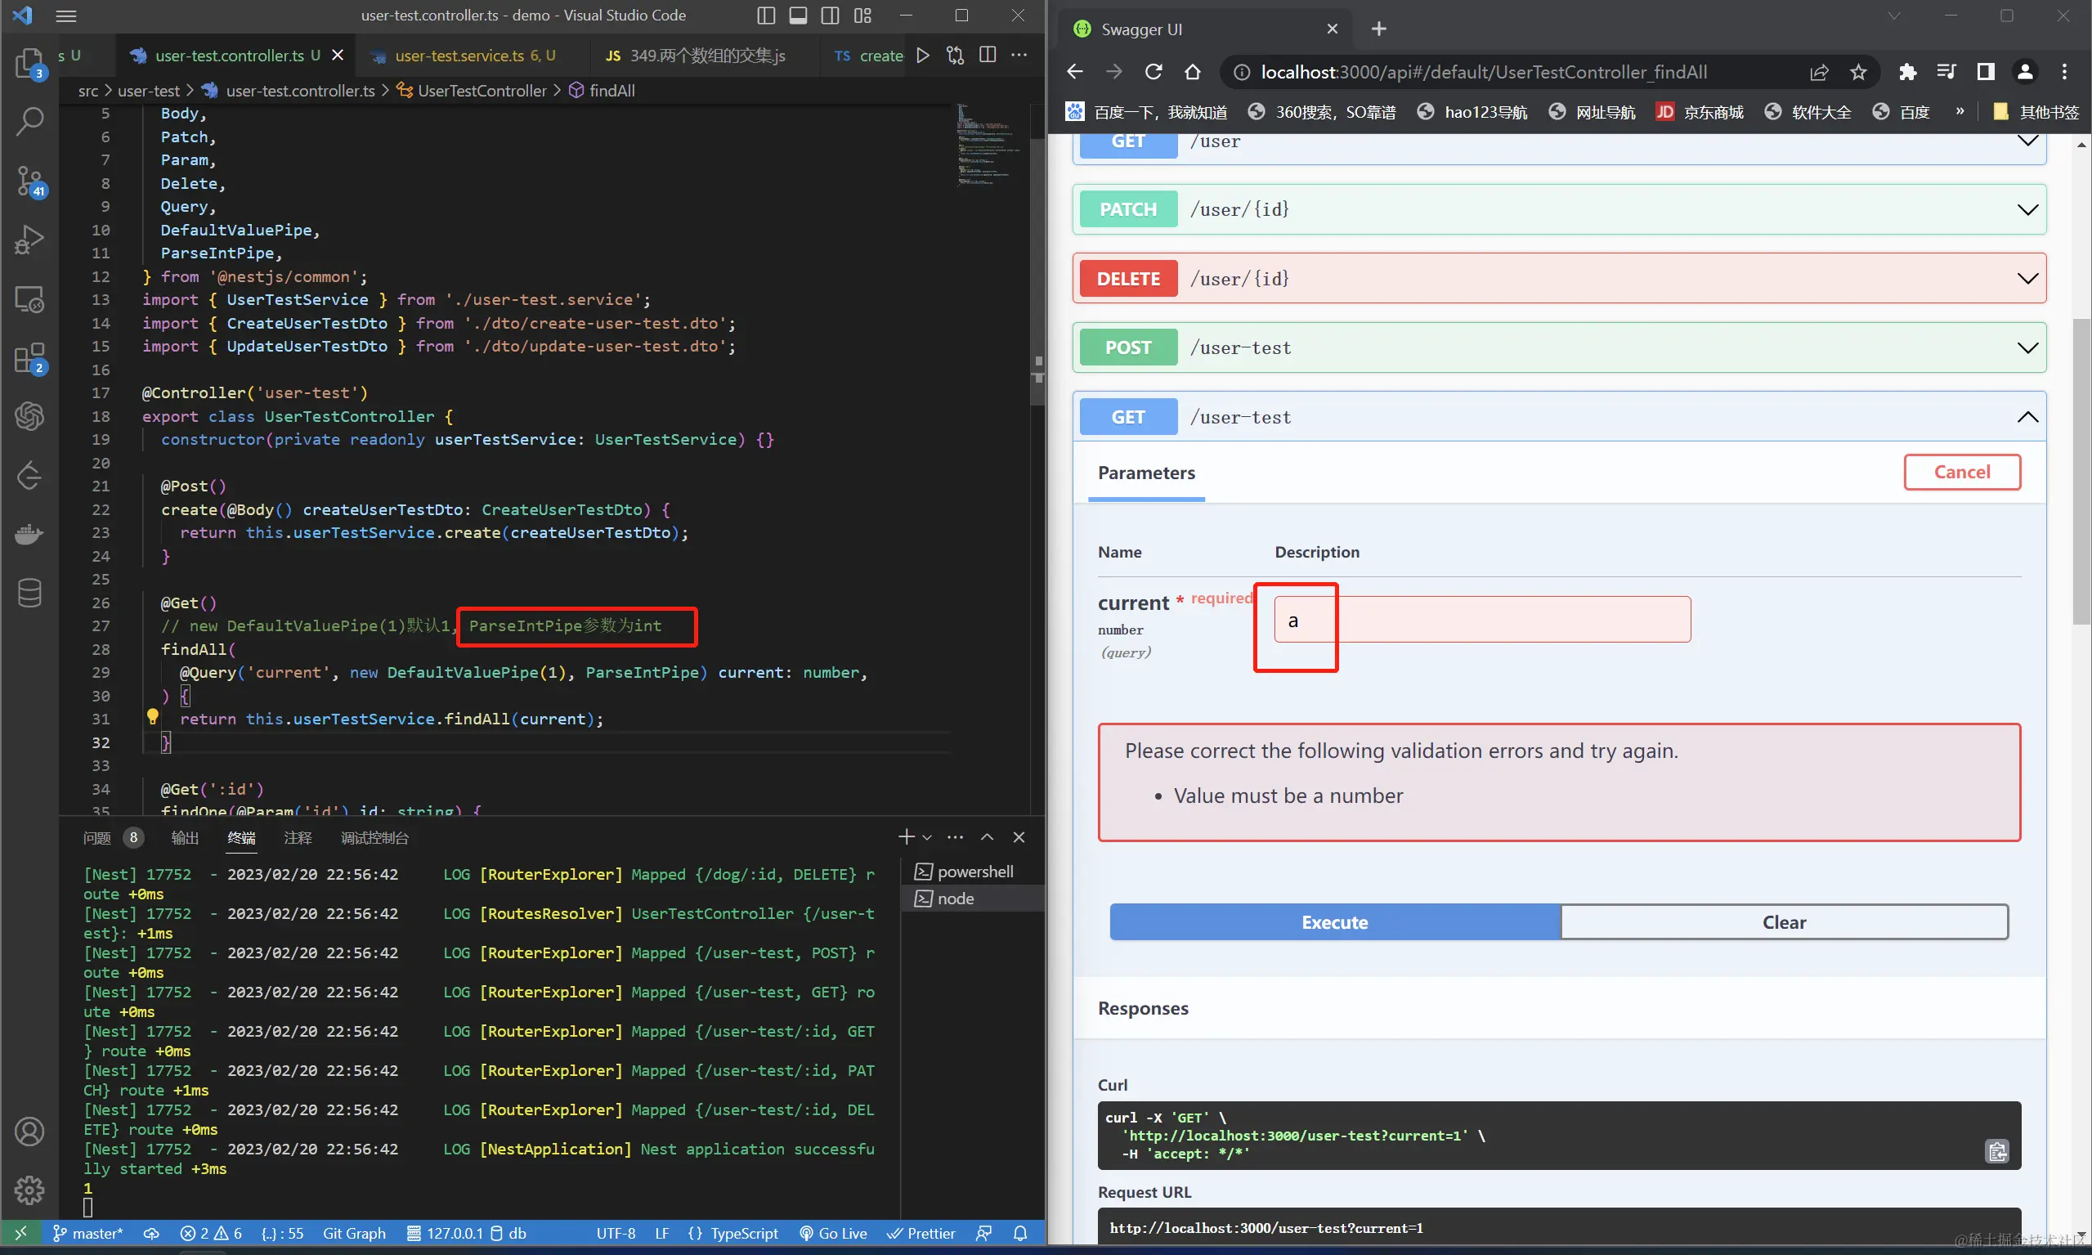Collapse the GET /user-test endpoint
2092x1255 pixels.
tap(2027, 417)
